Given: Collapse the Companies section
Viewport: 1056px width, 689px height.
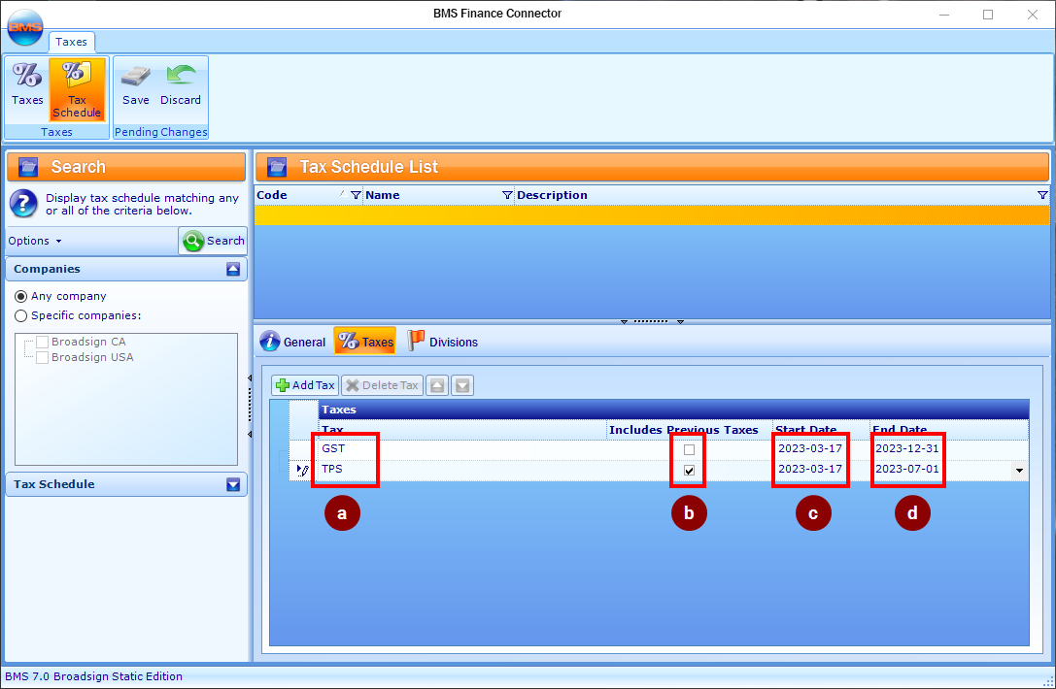Looking at the screenshot, I should click(x=233, y=269).
